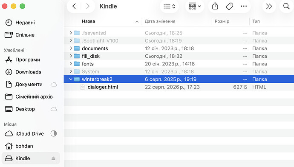Sort by Розмір column header

pyautogui.click(x=222, y=21)
